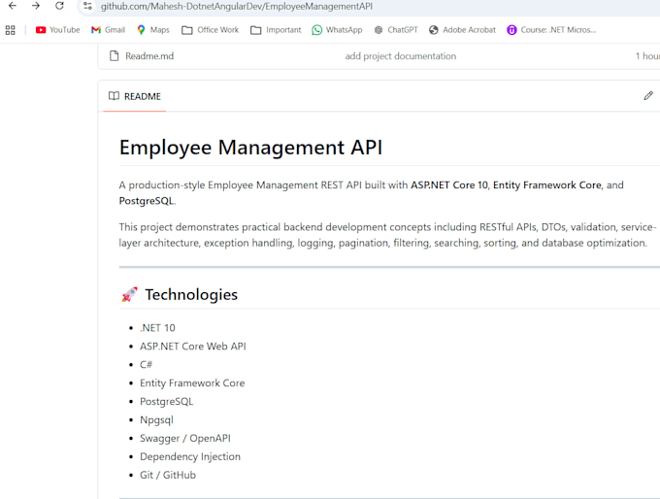Image resolution: width=660 pixels, height=499 pixels.
Task: Click the commit time '1 hou' text
Action: (647, 56)
